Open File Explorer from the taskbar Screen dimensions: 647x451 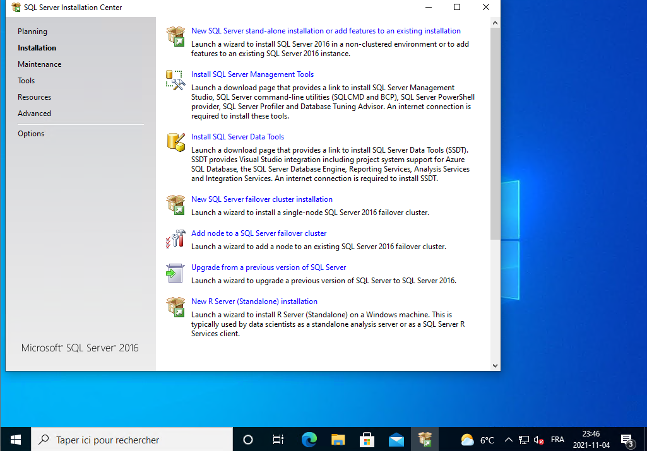point(338,440)
